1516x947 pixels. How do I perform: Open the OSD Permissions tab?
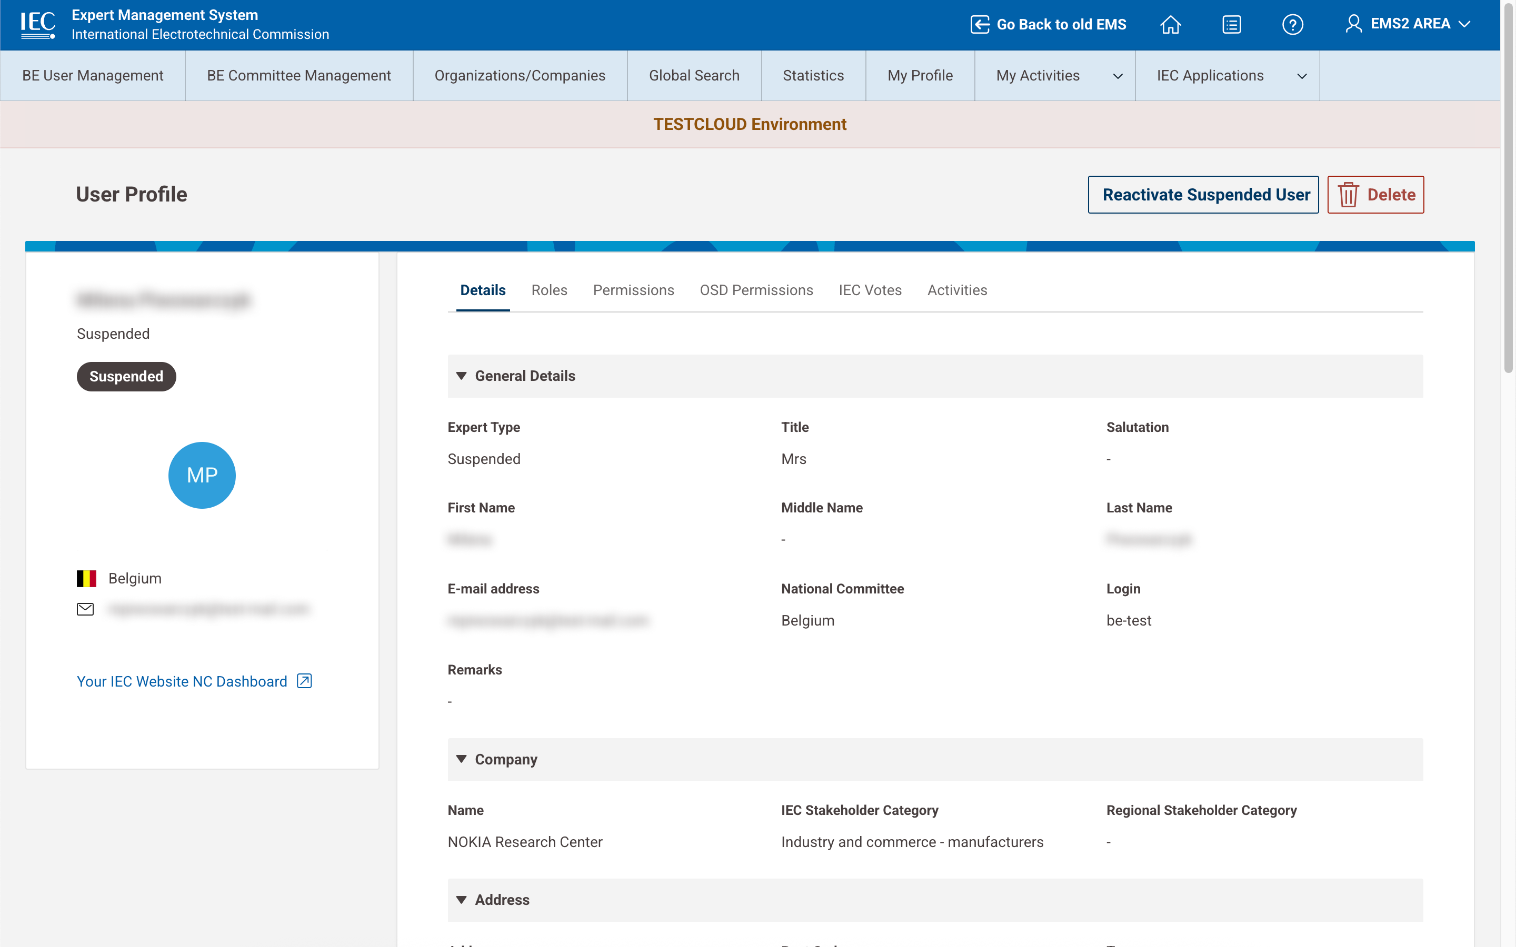756,290
